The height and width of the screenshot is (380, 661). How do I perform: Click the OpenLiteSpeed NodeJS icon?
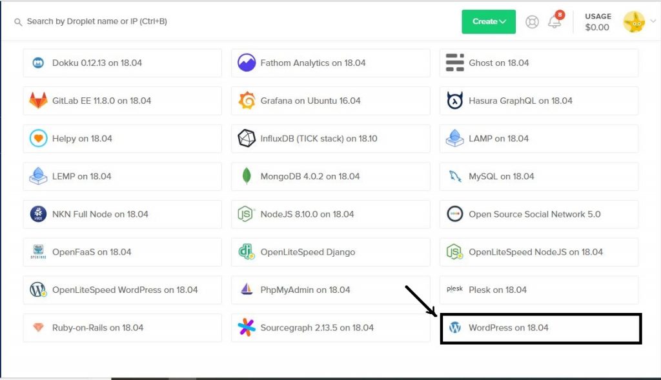click(x=455, y=252)
